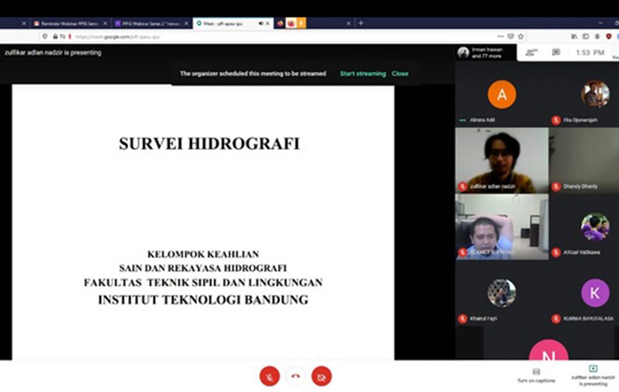Open a new browser tab
This screenshot has width=619, height=392.
[x=361, y=24]
